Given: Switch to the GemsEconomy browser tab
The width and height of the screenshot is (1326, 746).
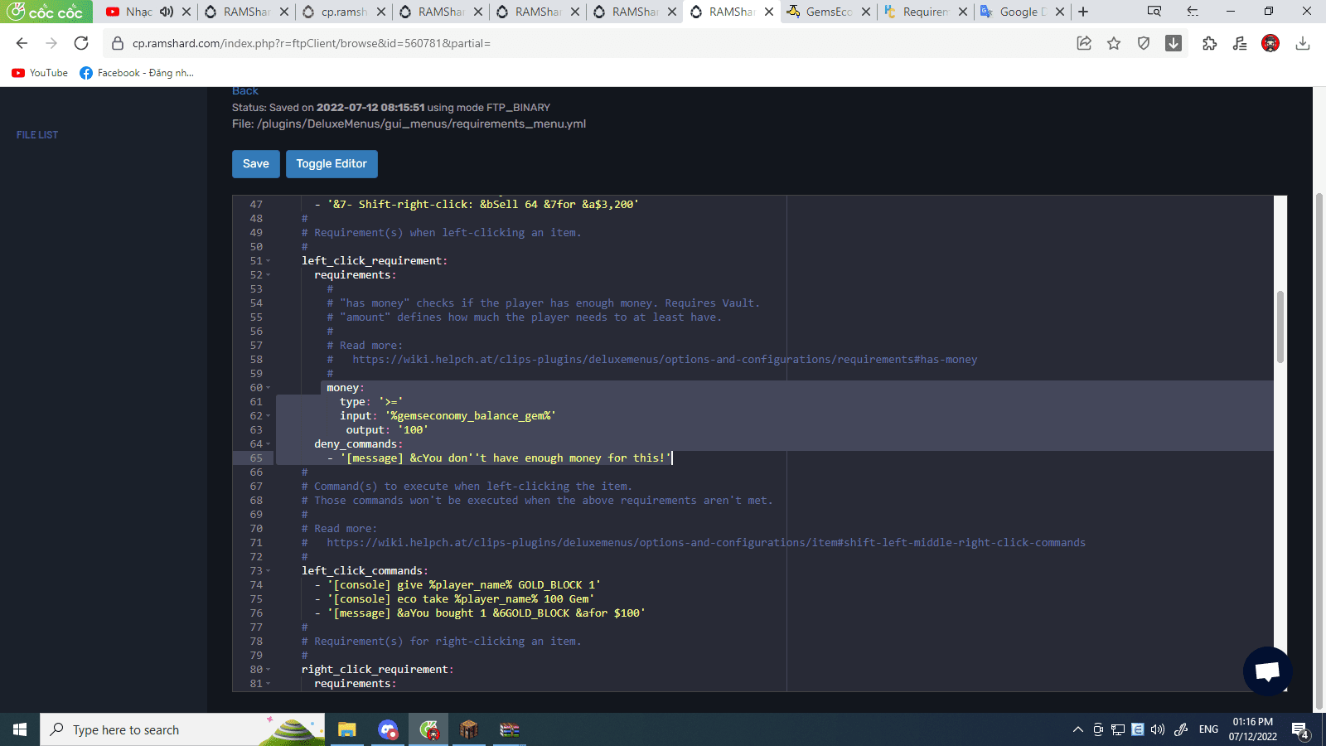Looking at the screenshot, I should coord(828,12).
